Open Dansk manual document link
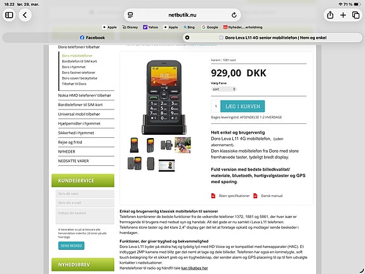This screenshot has width=365, height=274. pos(272,196)
